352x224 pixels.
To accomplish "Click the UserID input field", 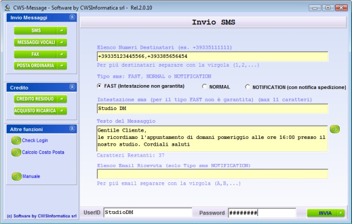I will (x=148, y=212).
